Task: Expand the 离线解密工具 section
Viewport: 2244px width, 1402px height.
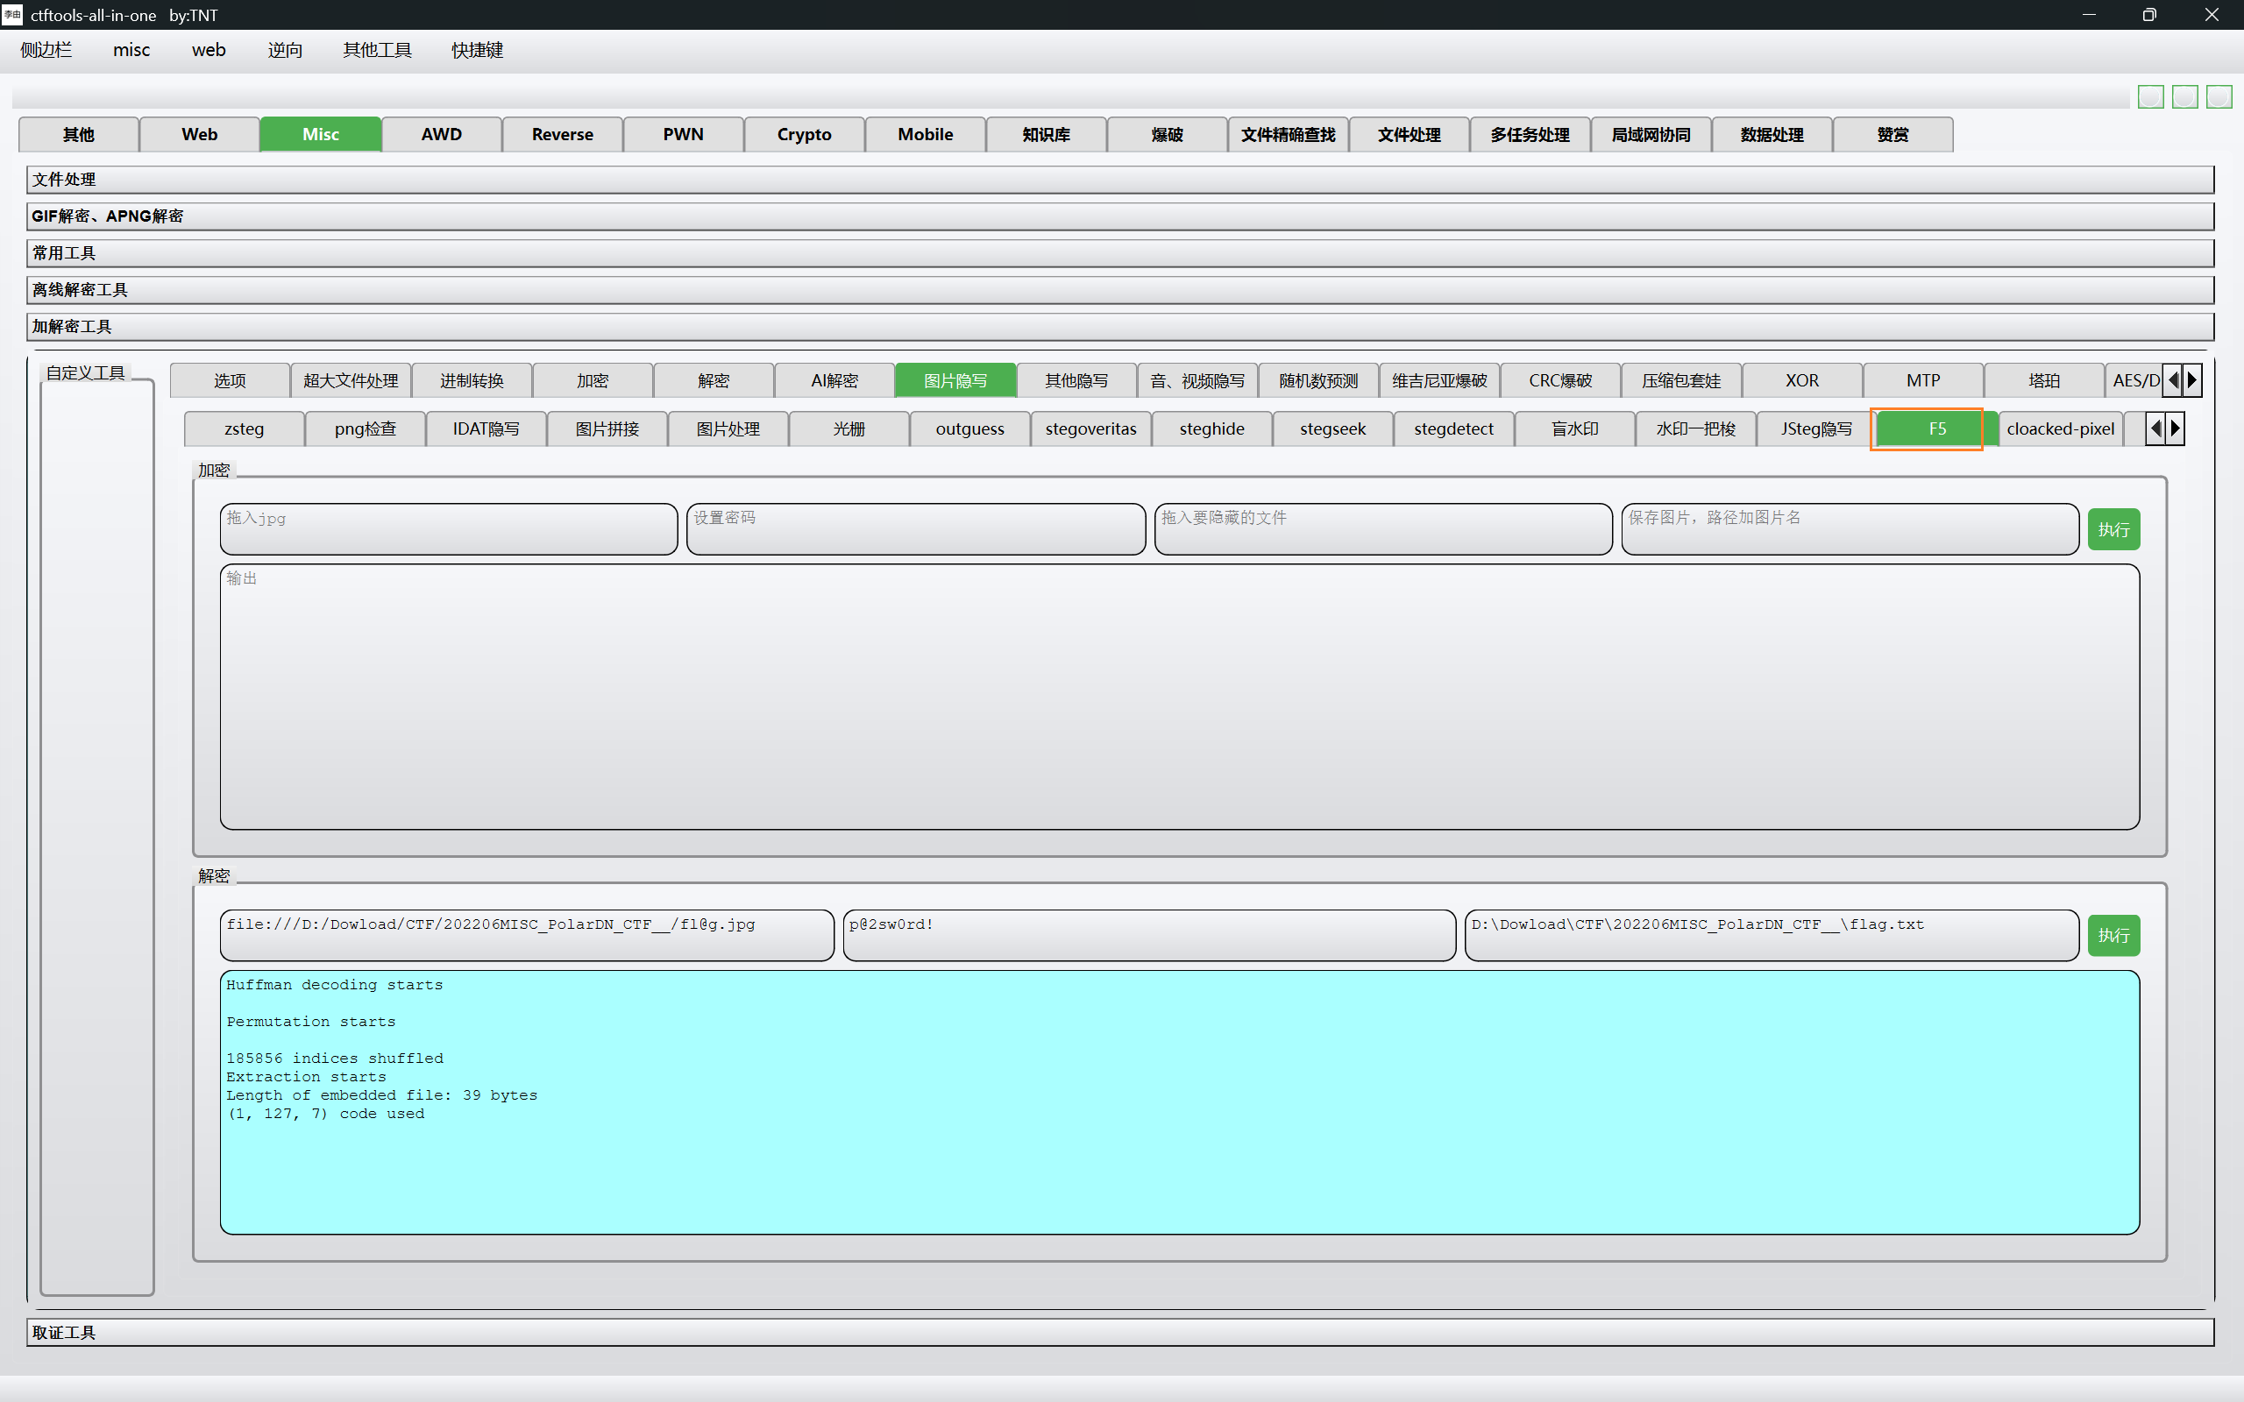Action: pos(1120,290)
